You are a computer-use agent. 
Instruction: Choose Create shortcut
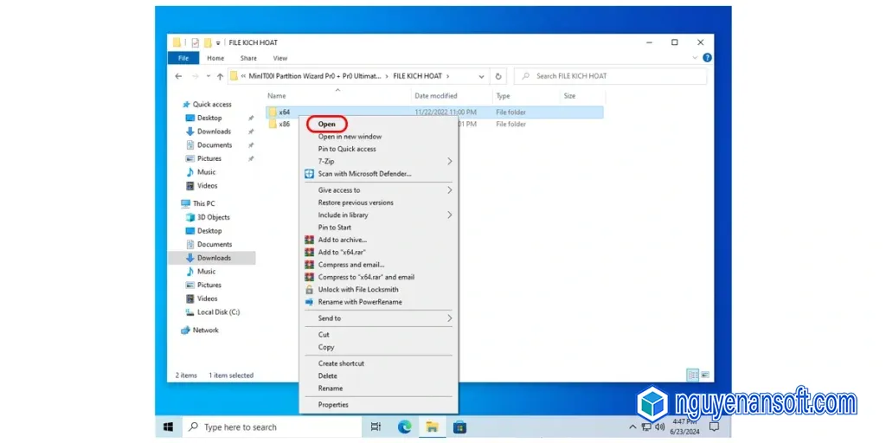341,363
